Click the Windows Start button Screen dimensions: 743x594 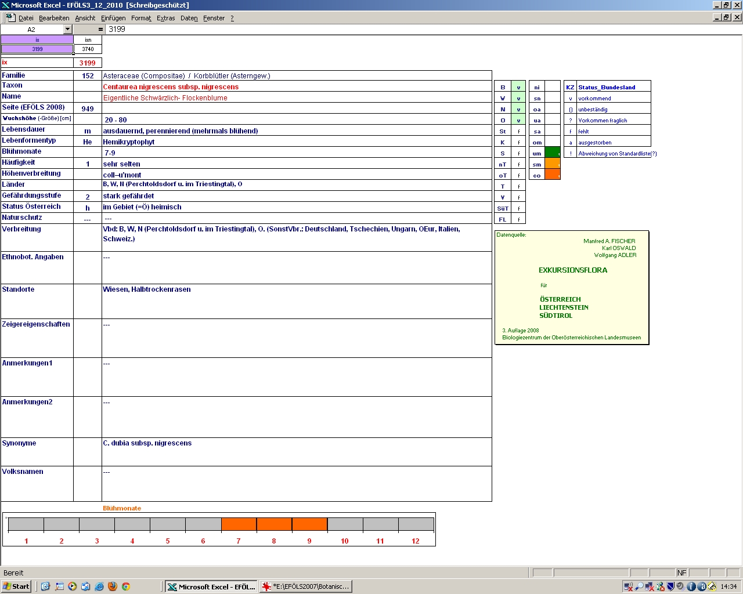pos(16,586)
